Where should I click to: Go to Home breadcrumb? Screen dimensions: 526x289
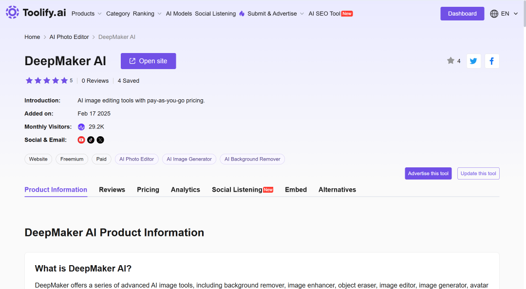[32, 37]
